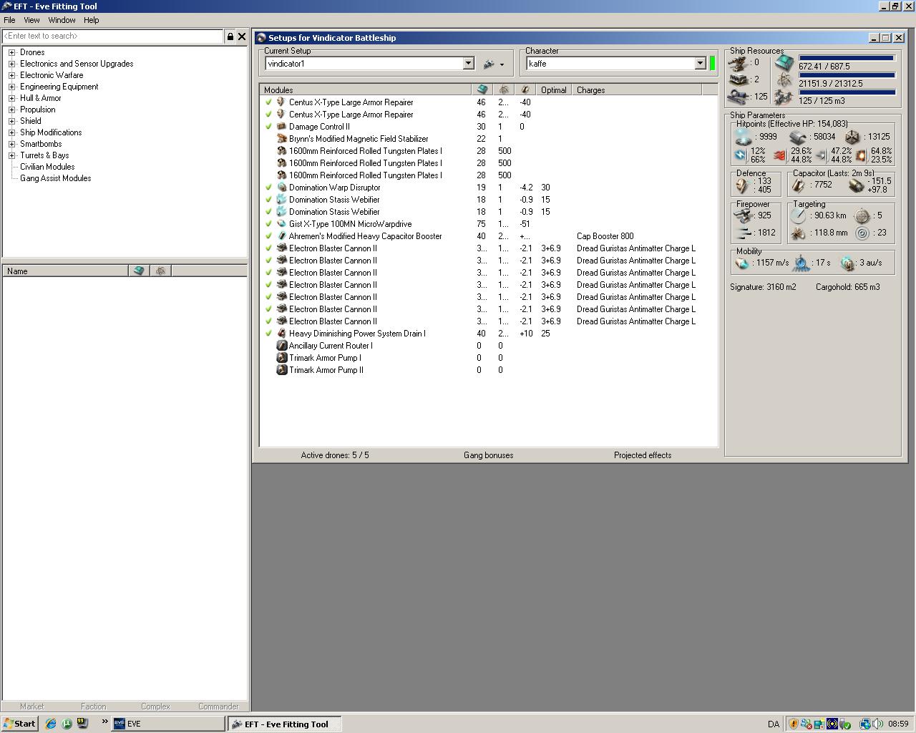Expand the Electronic Warfare category
This screenshot has width=916, height=733.
click(11, 75)
